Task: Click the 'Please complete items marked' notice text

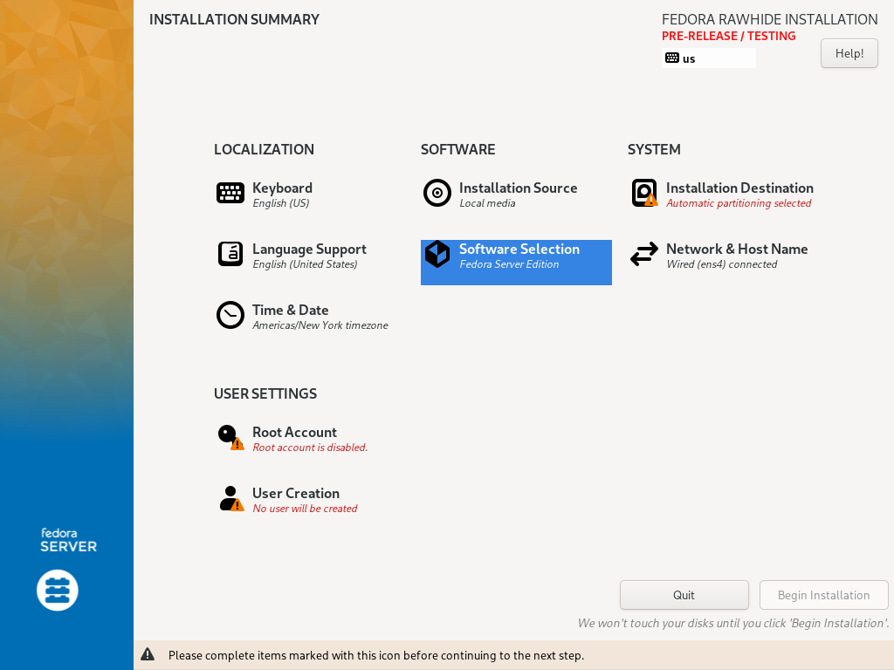Action: (376, 655)
